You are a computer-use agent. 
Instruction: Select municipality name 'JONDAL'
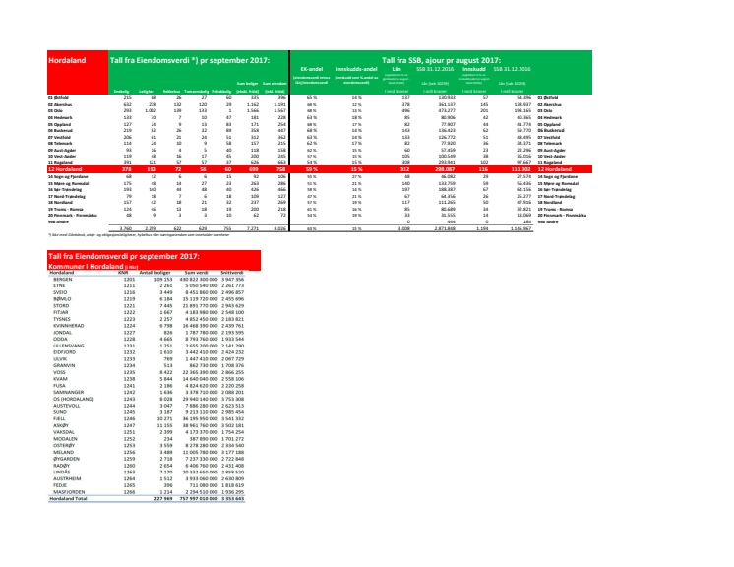(x=62, y=333)
